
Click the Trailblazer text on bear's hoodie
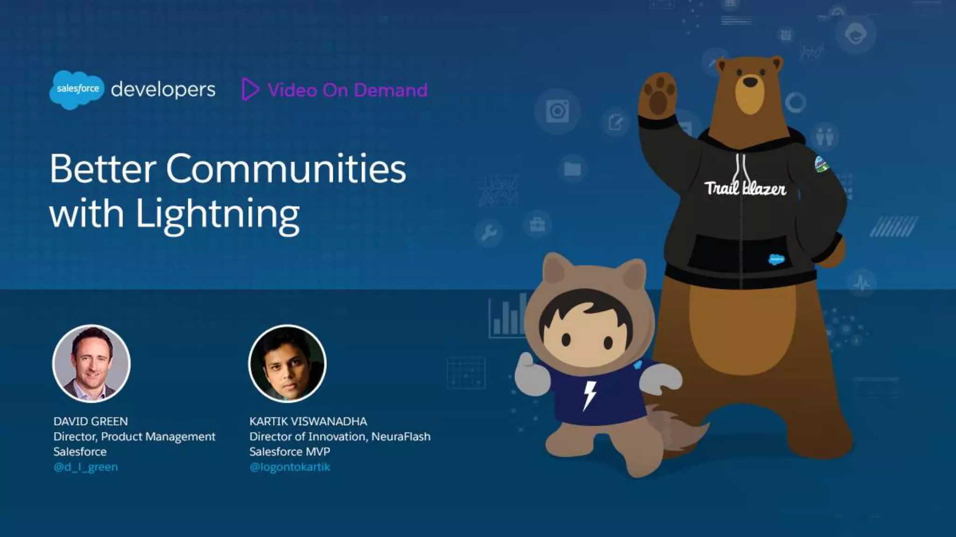tap(745, 188)
